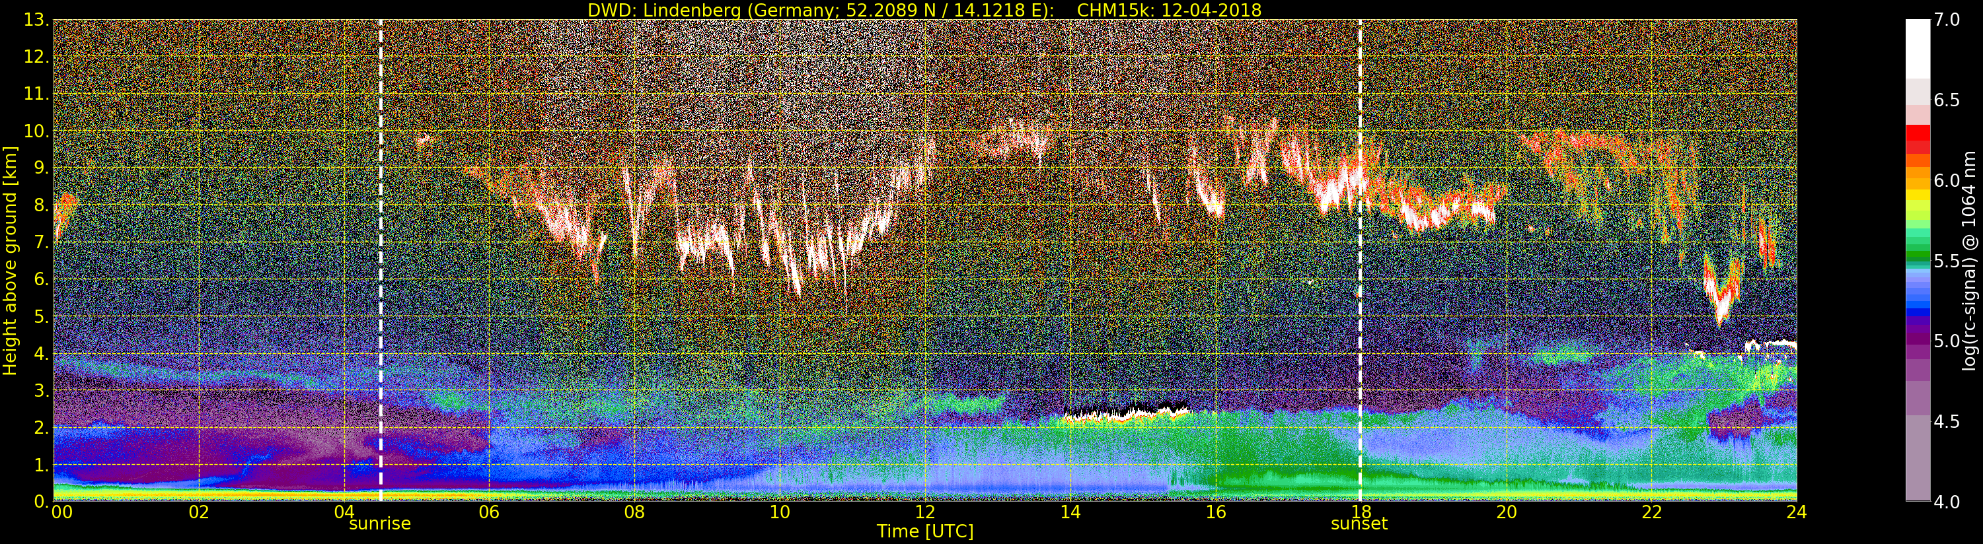Click the plot title 'DWD: Lindenberg (Germany…)'
1983x544 pixels.
pos(924,10)
